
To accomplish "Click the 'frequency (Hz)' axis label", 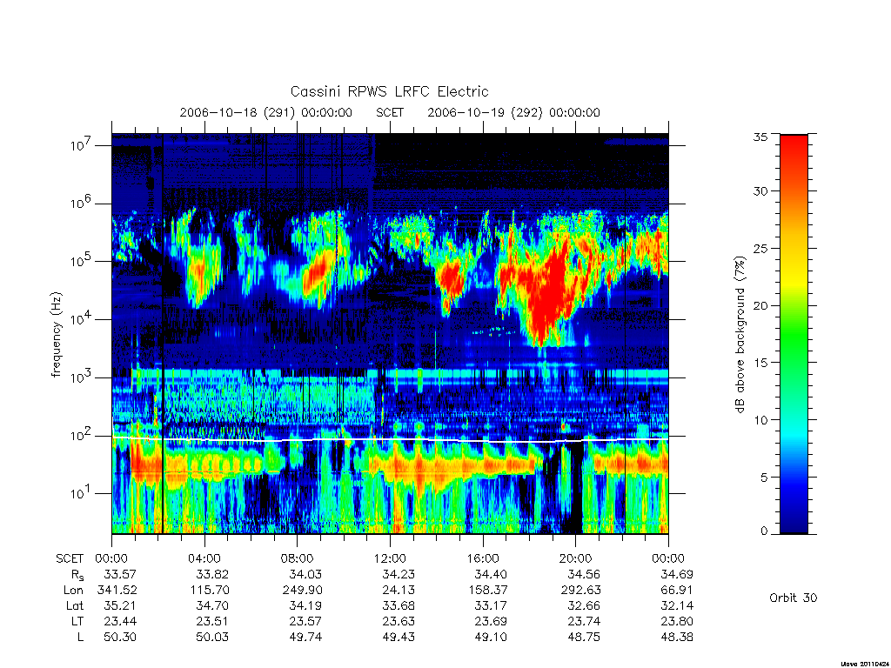I will [56, 334].
